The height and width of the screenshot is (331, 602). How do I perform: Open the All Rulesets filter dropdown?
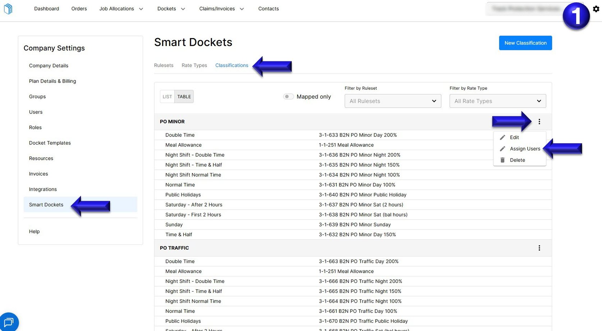393,101
